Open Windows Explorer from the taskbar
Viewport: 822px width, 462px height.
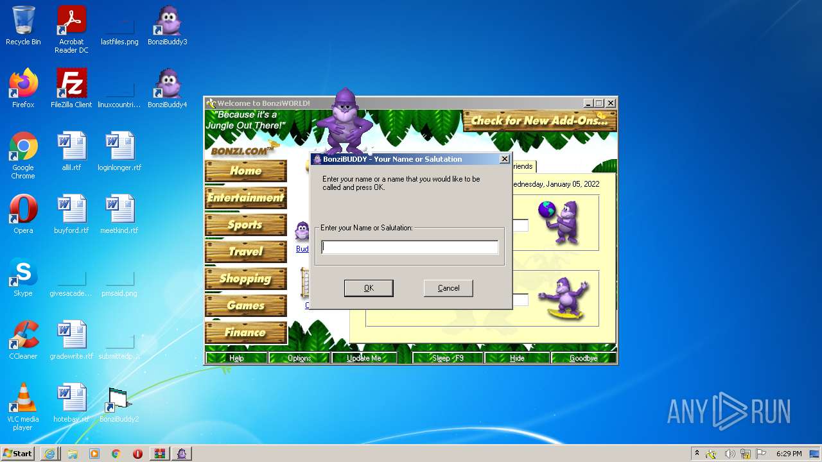(x=73, y=454)
